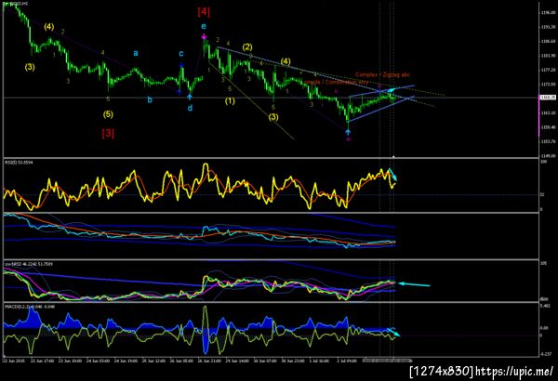Click the cyan 'e' wave label

pos(203,26)
